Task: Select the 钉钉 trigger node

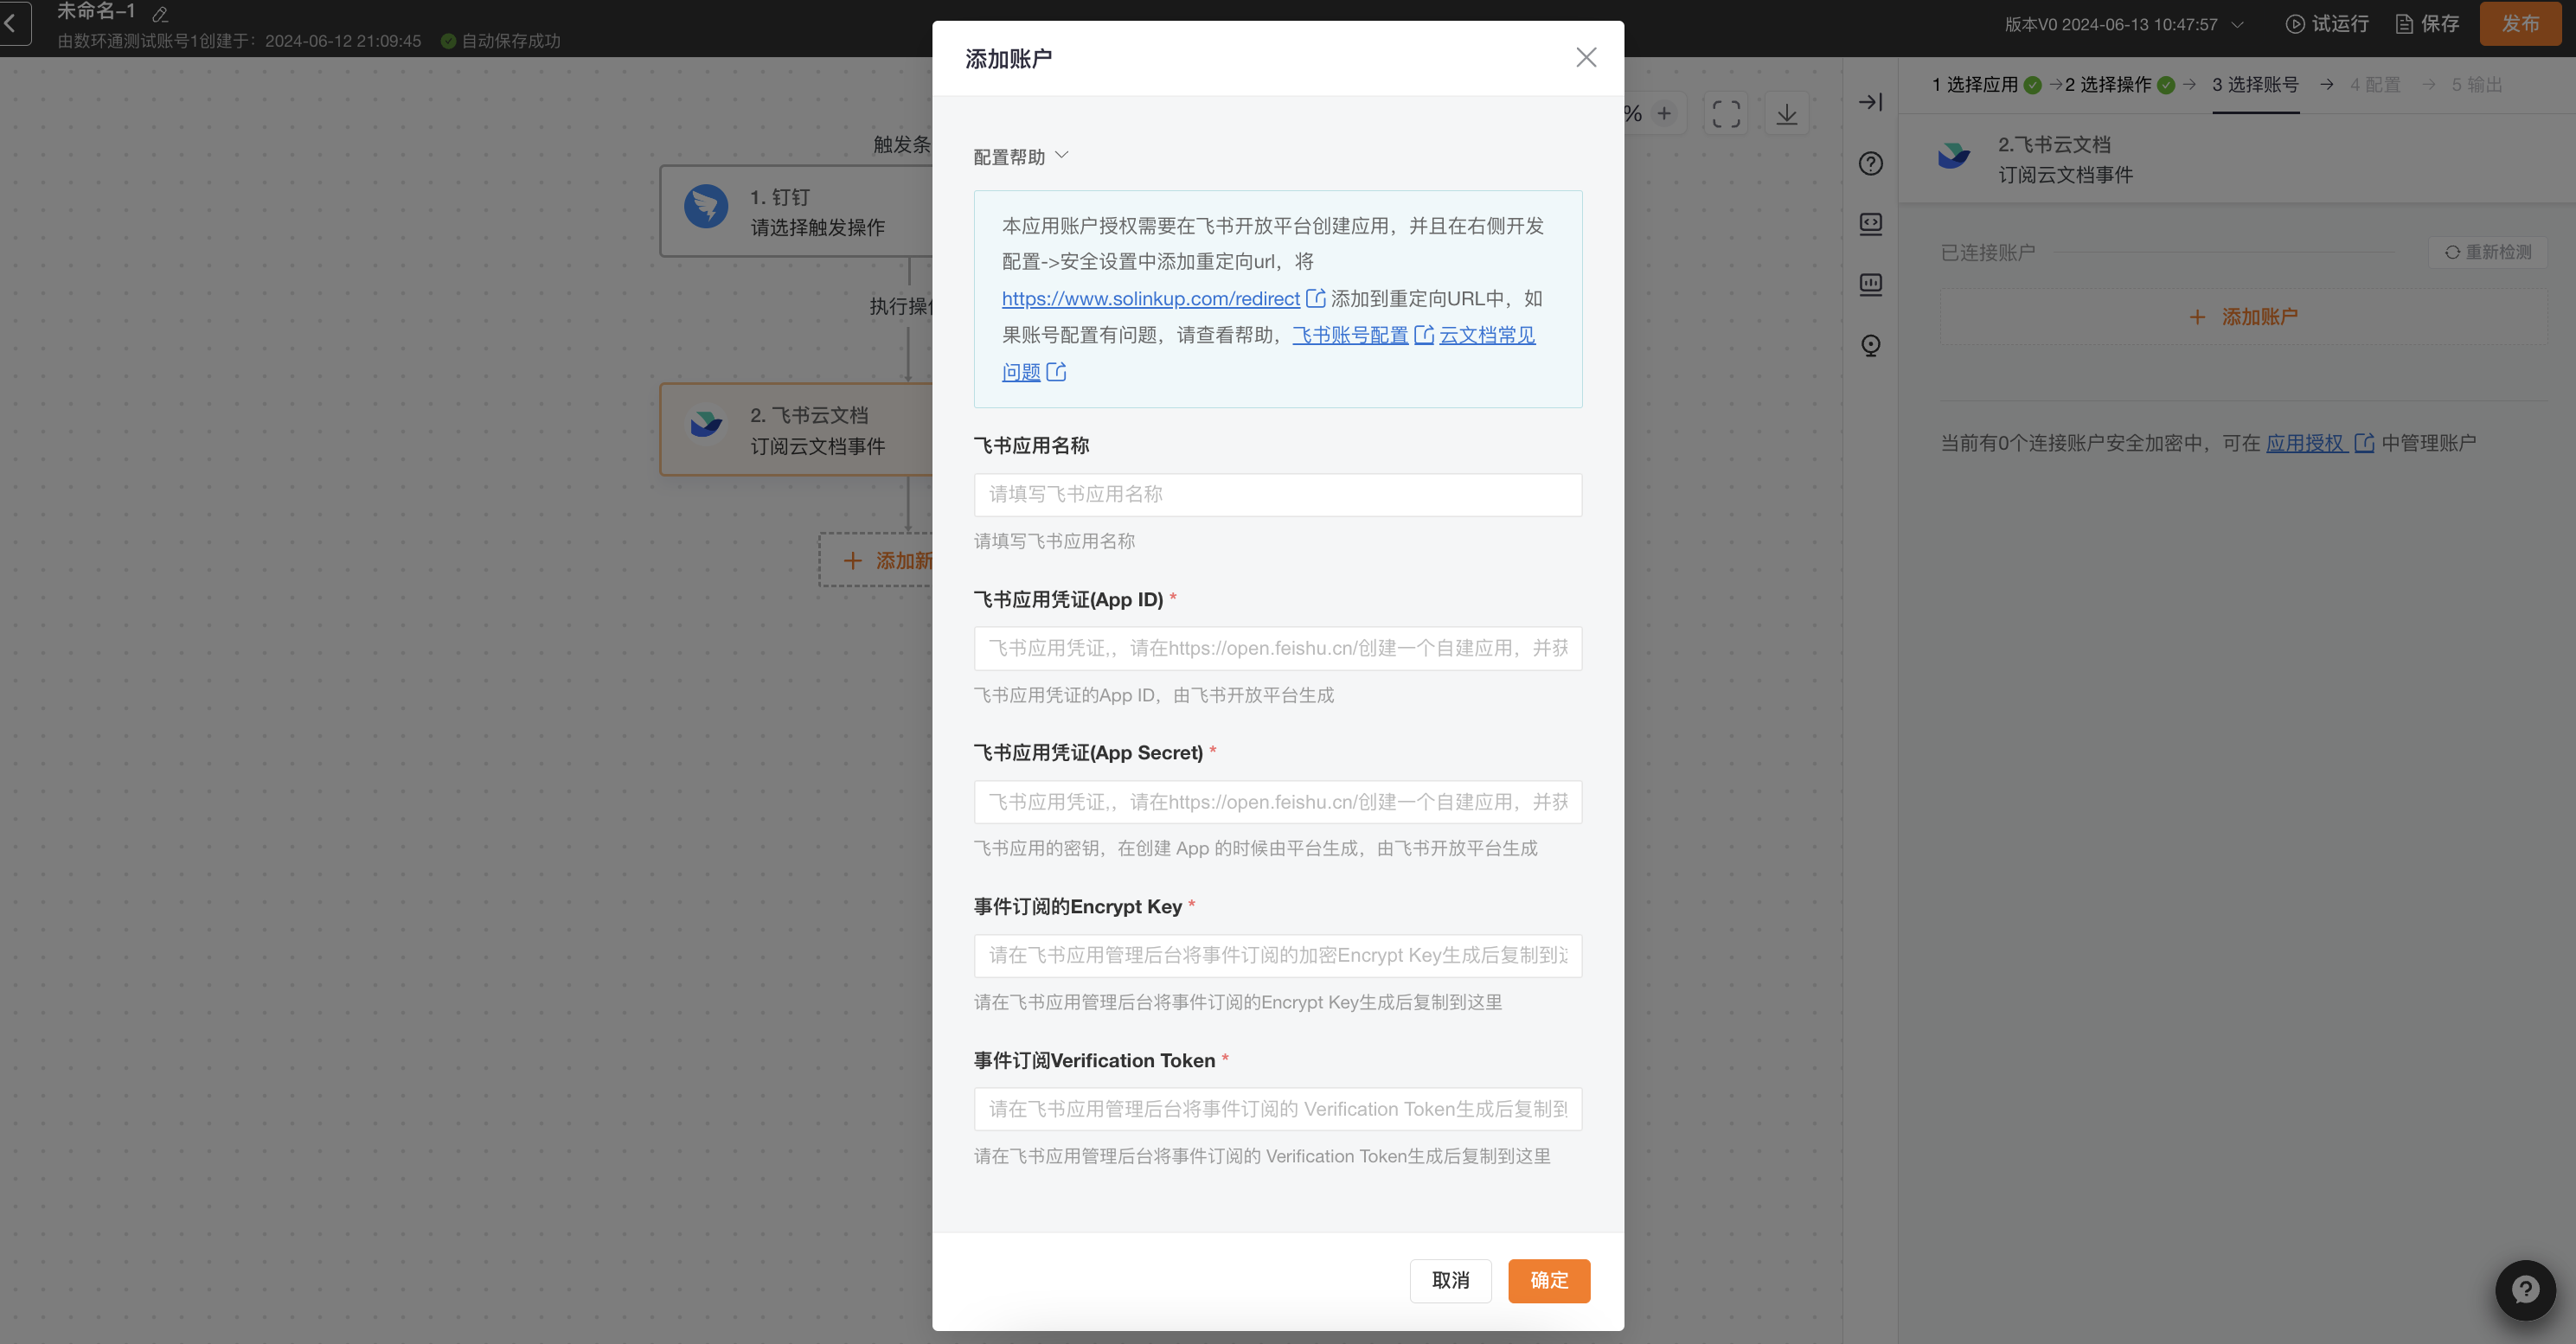Action: pyautogui.click(x=796, y=211)
